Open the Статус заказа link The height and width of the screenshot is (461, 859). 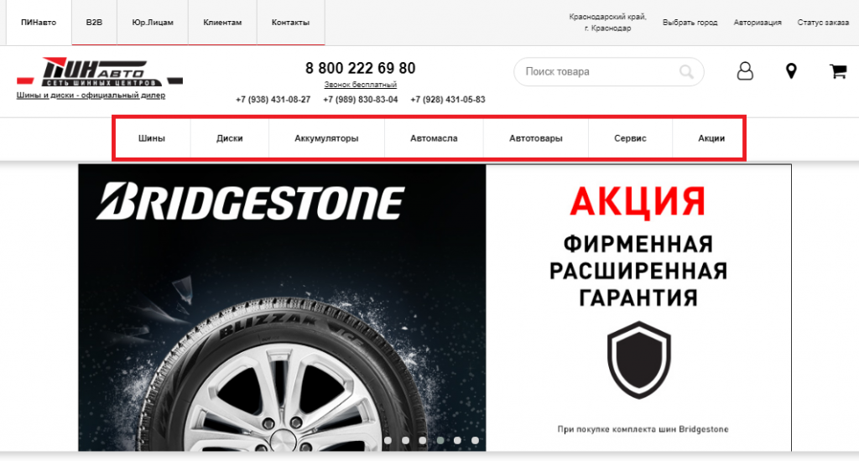[x=823, y=23]
